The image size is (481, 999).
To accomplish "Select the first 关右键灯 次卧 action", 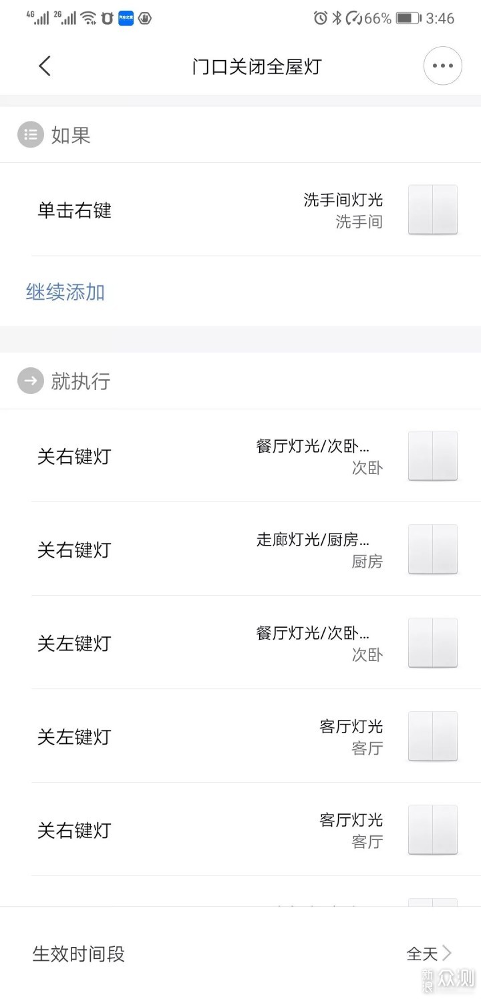I will [74, 457].
